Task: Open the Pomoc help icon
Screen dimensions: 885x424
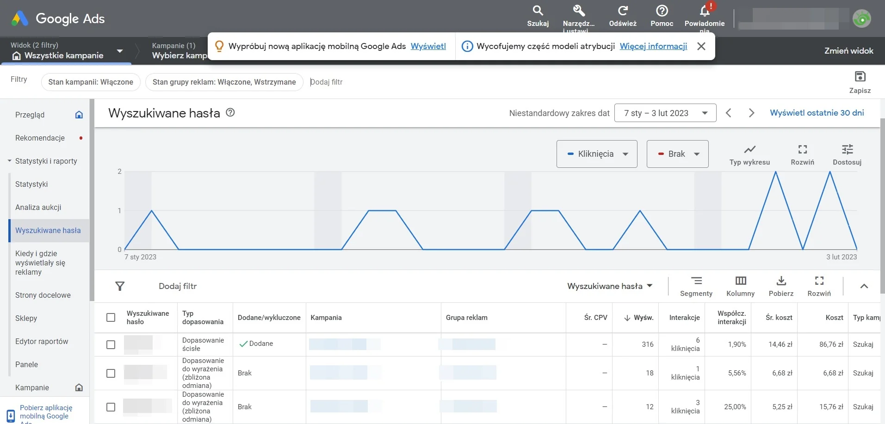Action: coord(662,11)
